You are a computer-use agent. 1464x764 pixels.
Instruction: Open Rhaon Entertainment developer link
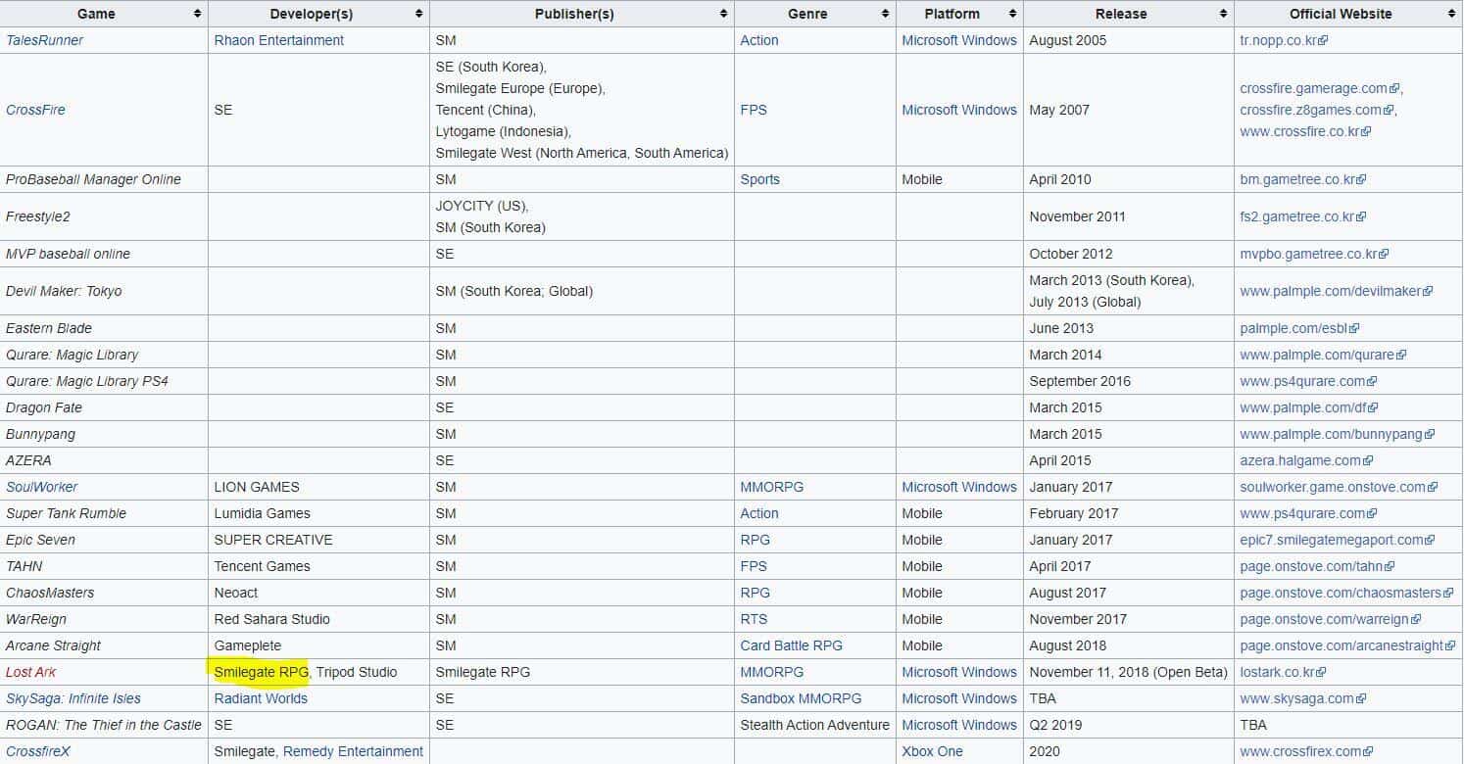279,40
